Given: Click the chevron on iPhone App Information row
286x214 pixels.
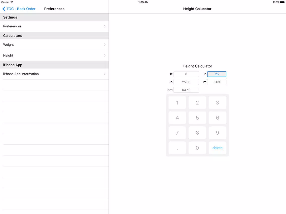Looking at the screenshot, I should pos(104,74).
